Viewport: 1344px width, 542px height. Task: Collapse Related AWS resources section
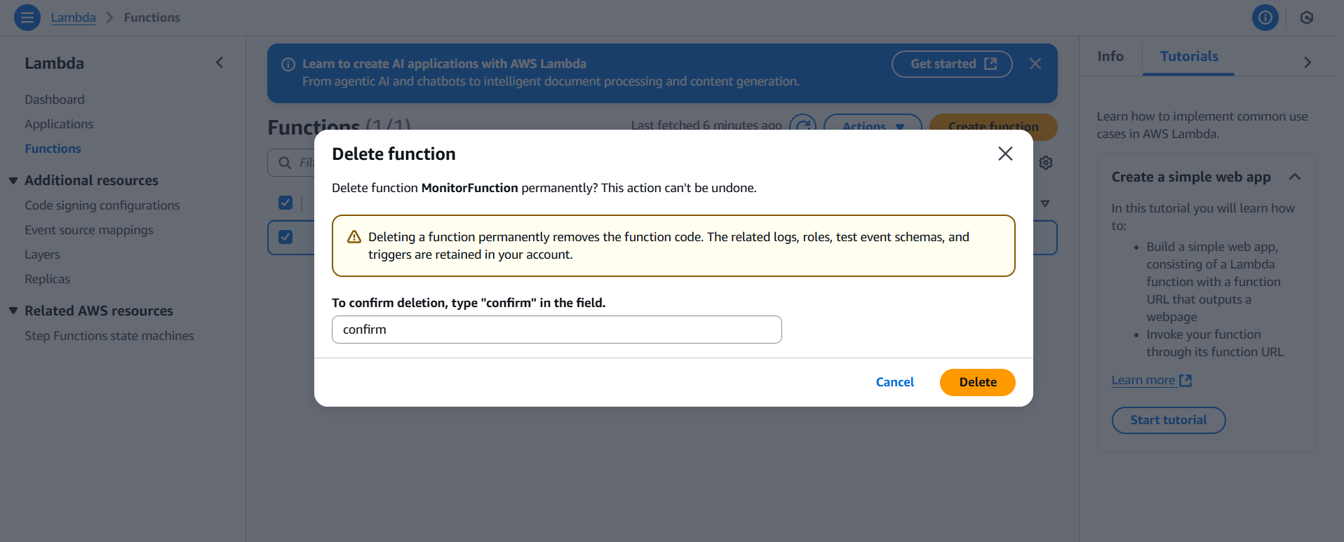pos(13,311)
